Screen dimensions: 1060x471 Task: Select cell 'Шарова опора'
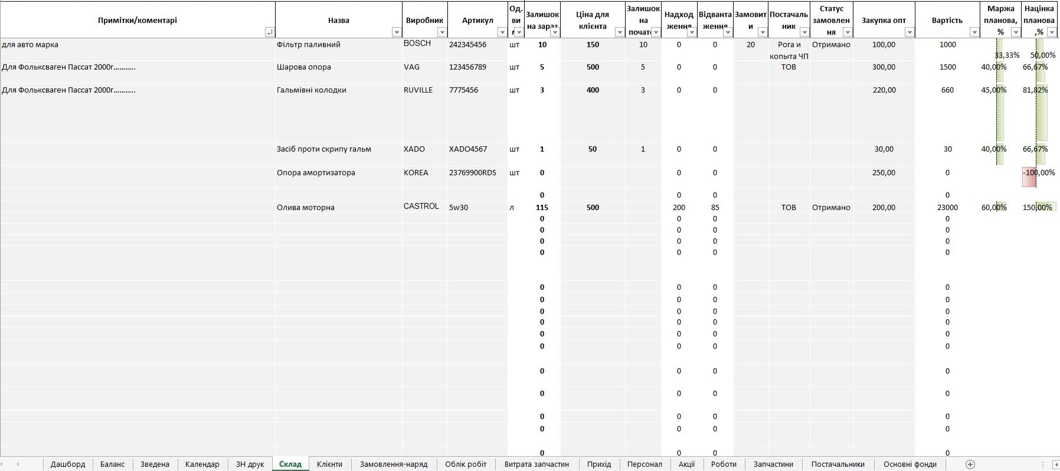339,71
